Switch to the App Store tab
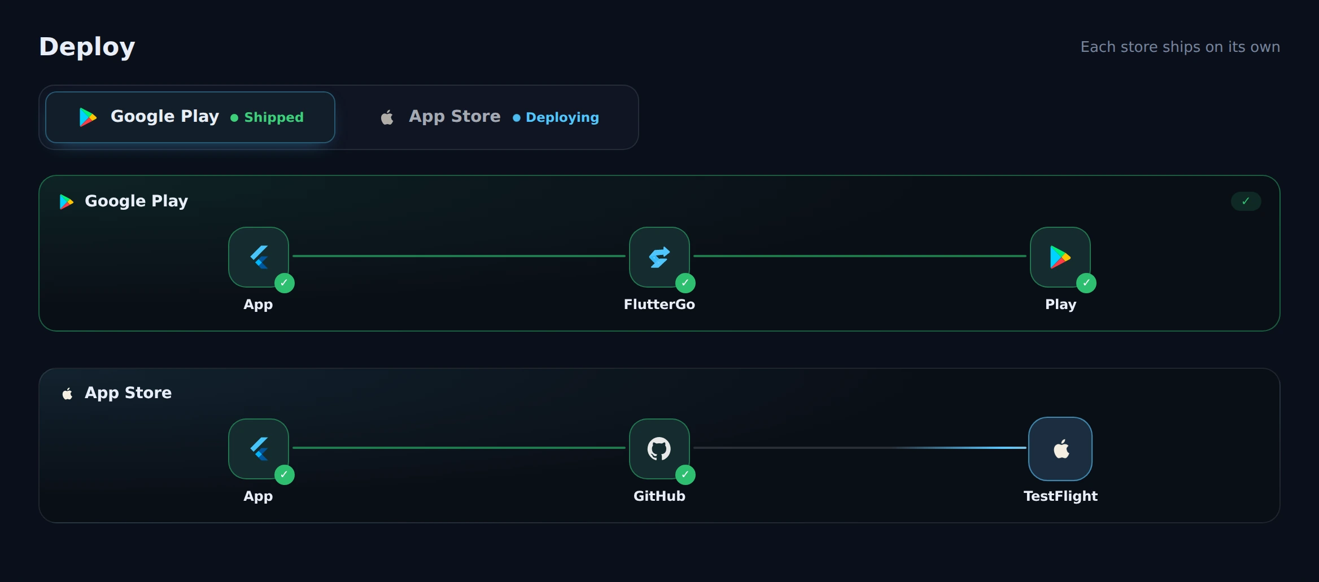The width and height of the screenshot is (1319, 582). tap(489, 117)
